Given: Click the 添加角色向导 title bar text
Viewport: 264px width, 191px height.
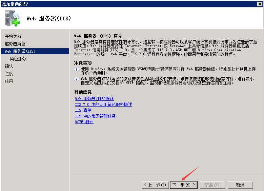Looking at the screenshot, I should tap(15, 4).
